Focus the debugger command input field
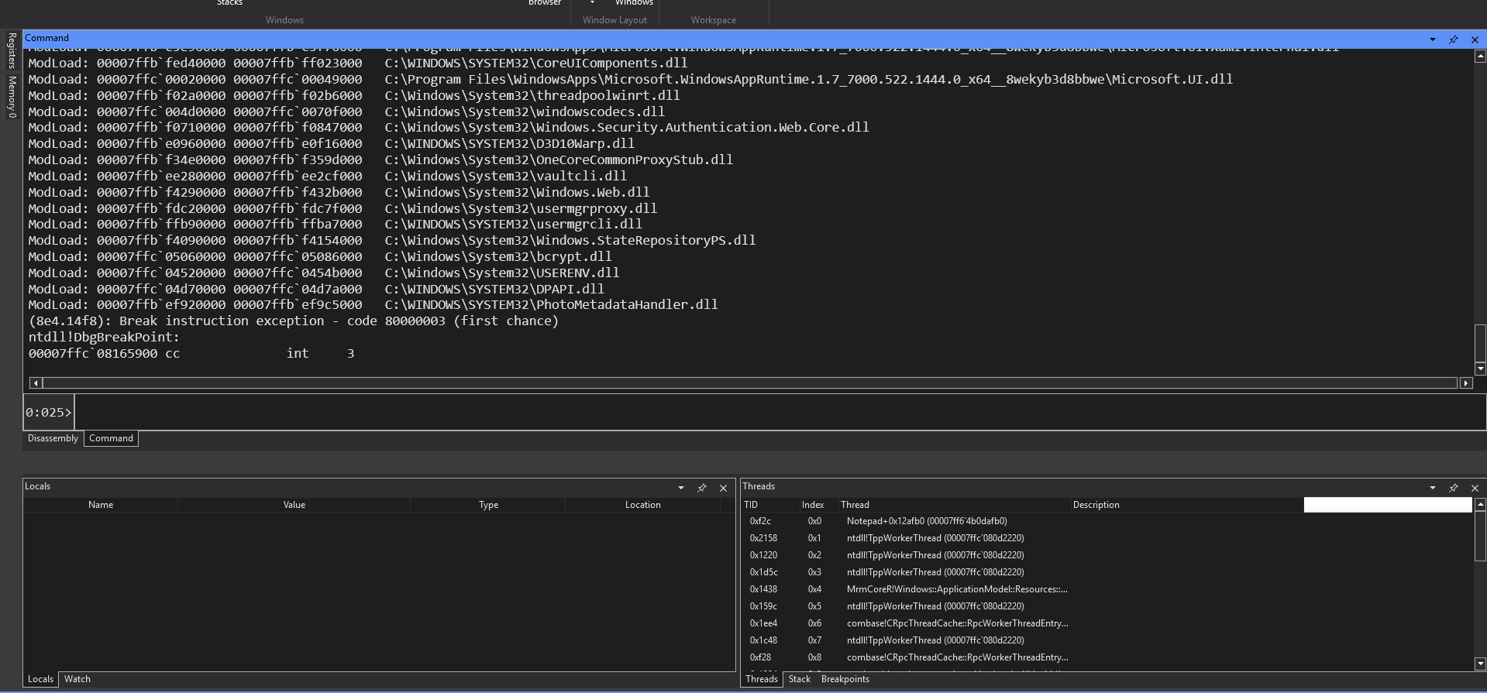This screenshot has height=693, width=1487. [775, 412]
